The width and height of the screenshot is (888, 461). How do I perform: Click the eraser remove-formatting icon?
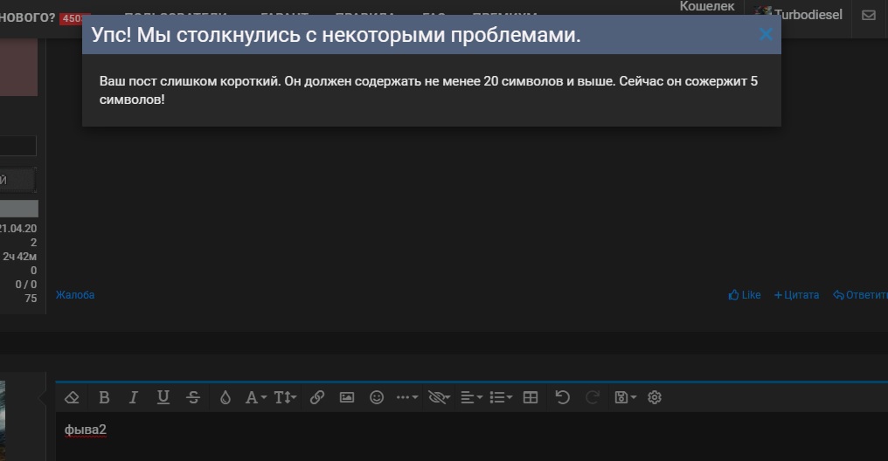click(72, 397)
